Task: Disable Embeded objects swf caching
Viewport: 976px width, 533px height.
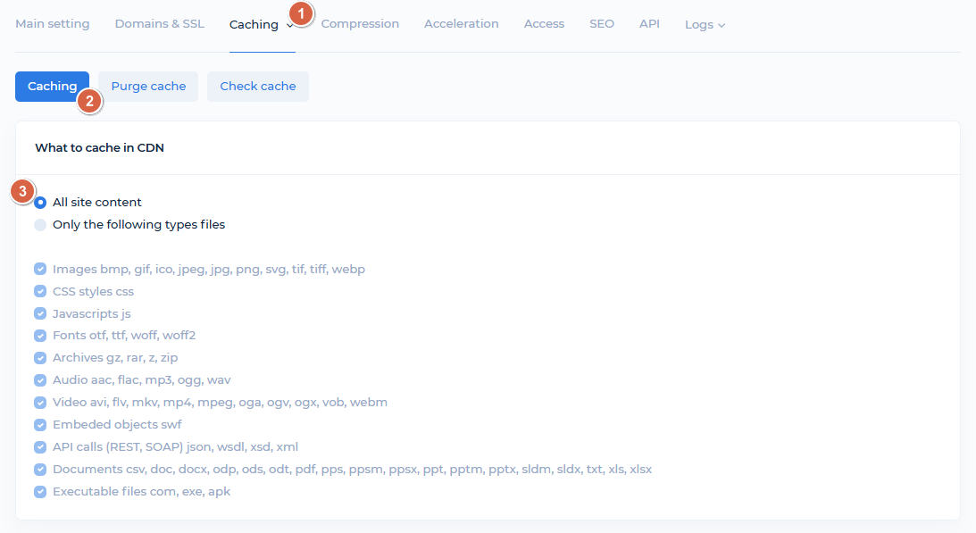Action: click(40, 424)
